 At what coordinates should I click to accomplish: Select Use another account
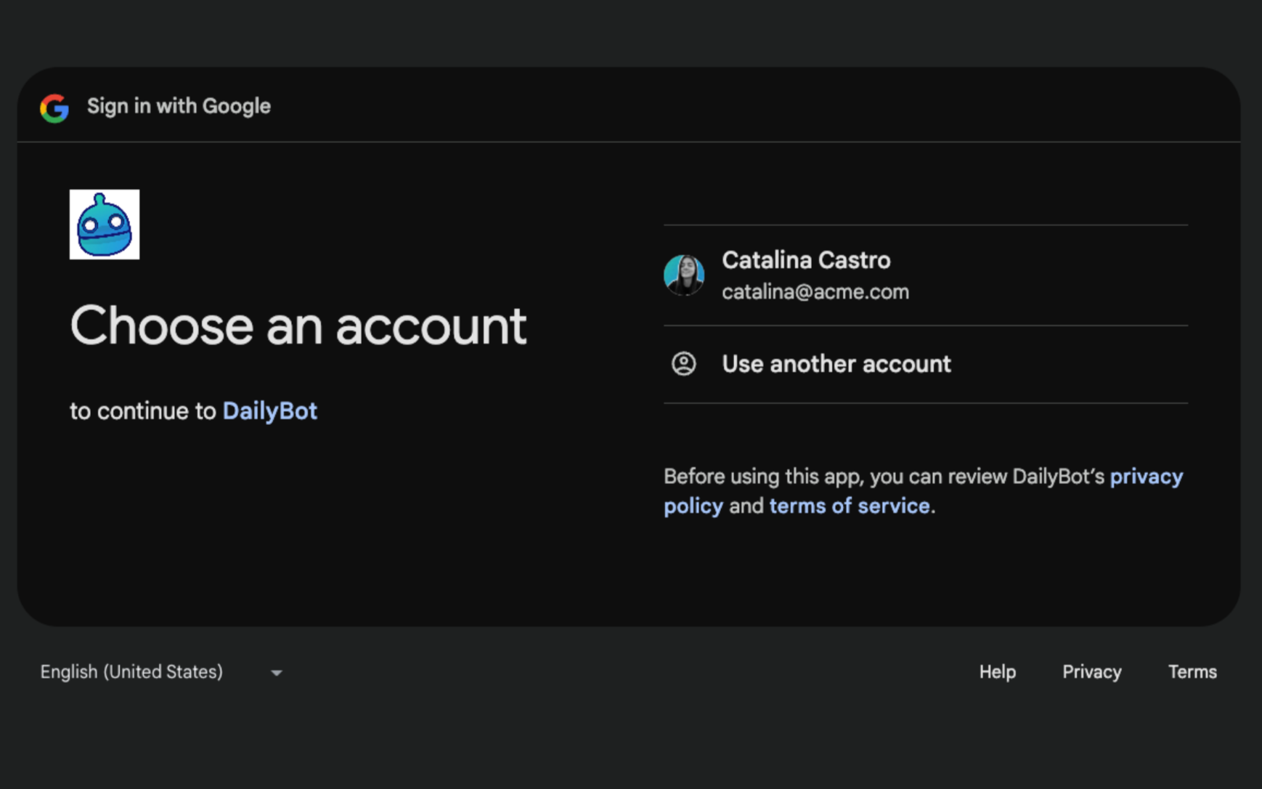coord(926,364)
